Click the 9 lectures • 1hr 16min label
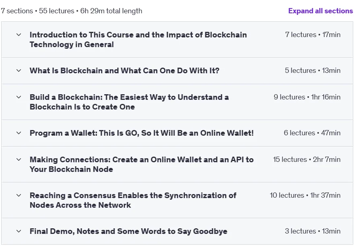The width and height of the screenshot is (354, 246). coord(307,97)
